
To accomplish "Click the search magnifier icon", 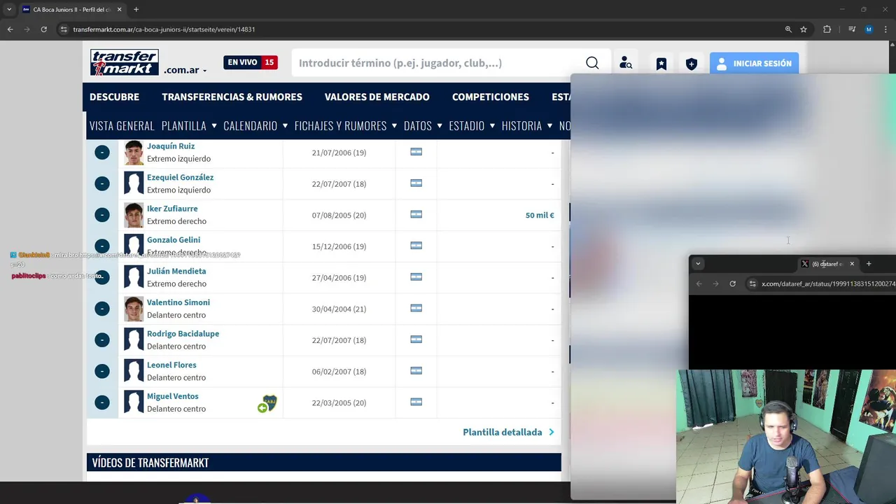I will [x=592, y=63].
